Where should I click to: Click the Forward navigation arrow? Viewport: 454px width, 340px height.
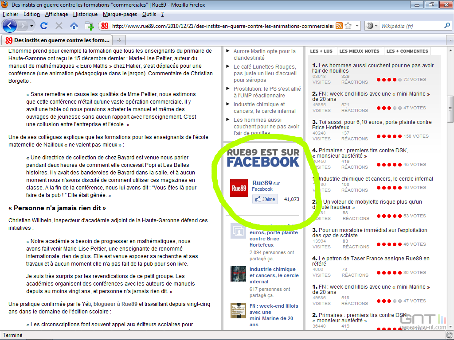click(x=23, y=26)
